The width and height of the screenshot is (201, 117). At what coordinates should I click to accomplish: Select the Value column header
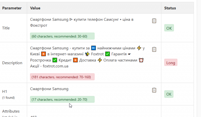(x=35, y=8)
